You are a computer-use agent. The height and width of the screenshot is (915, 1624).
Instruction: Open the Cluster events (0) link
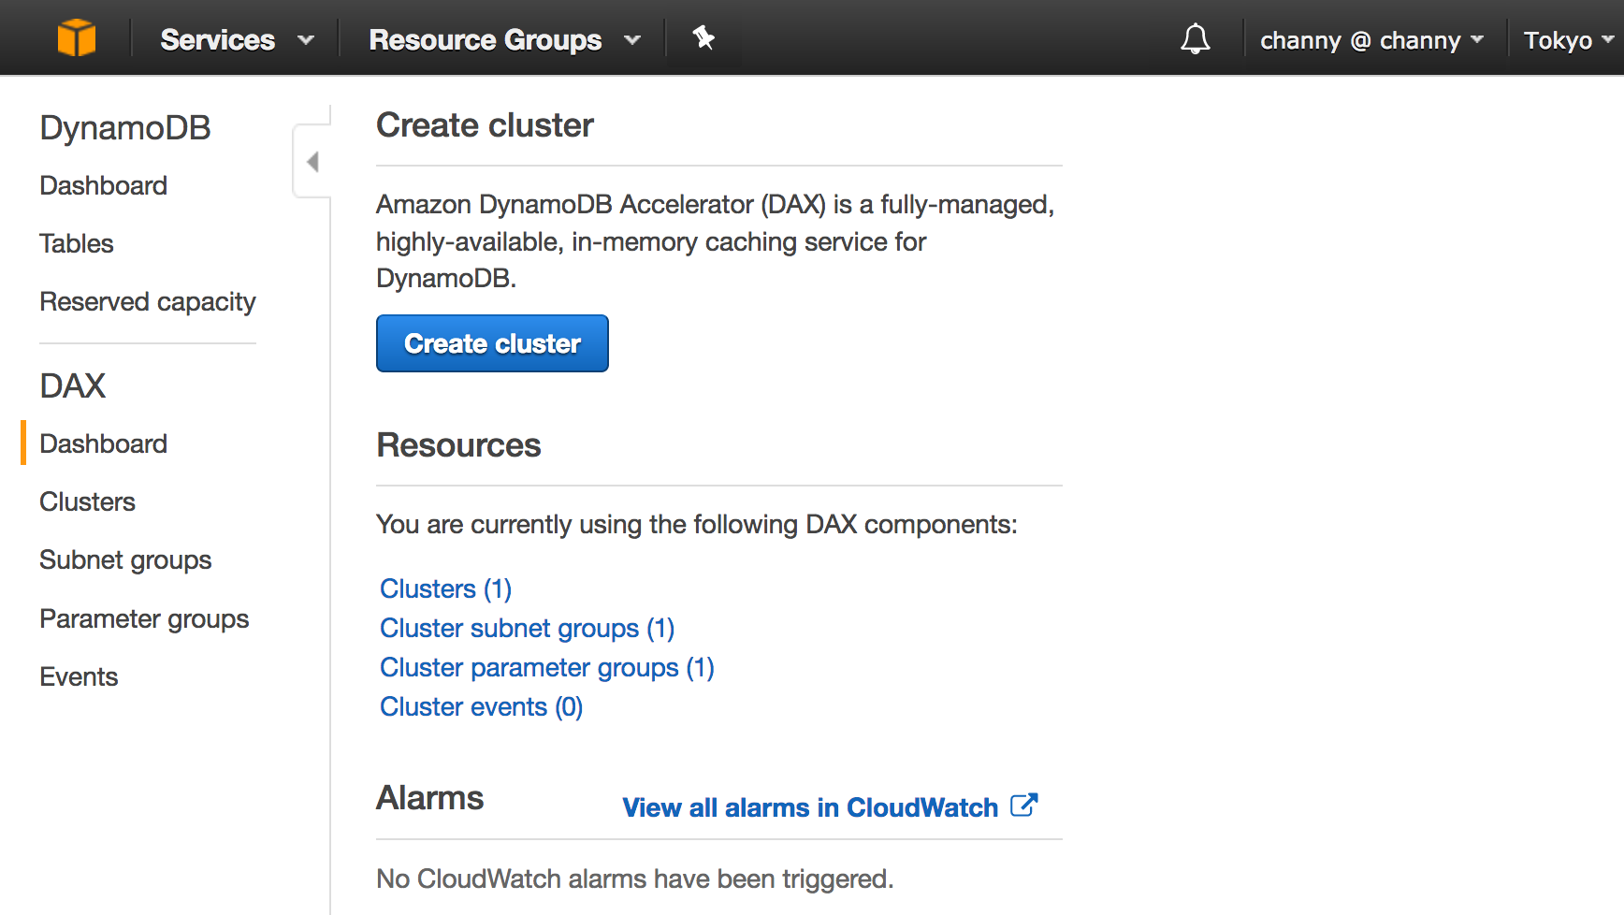(x=481, y=706)
